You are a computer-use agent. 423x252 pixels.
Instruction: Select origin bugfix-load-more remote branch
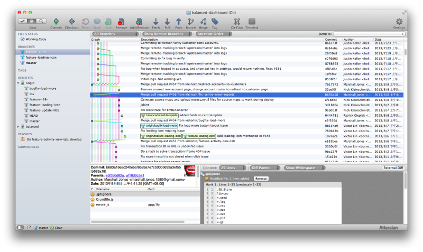point(43,88)
